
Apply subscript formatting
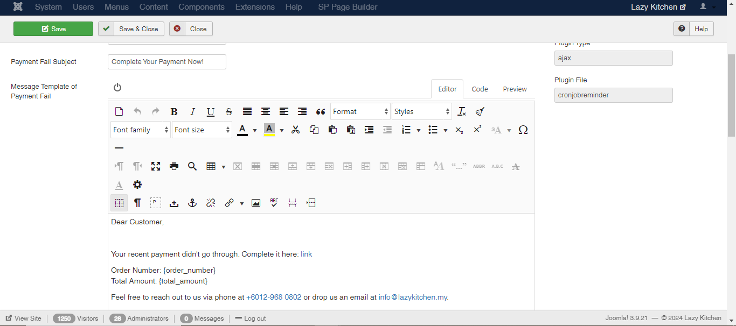click(459, 130)
